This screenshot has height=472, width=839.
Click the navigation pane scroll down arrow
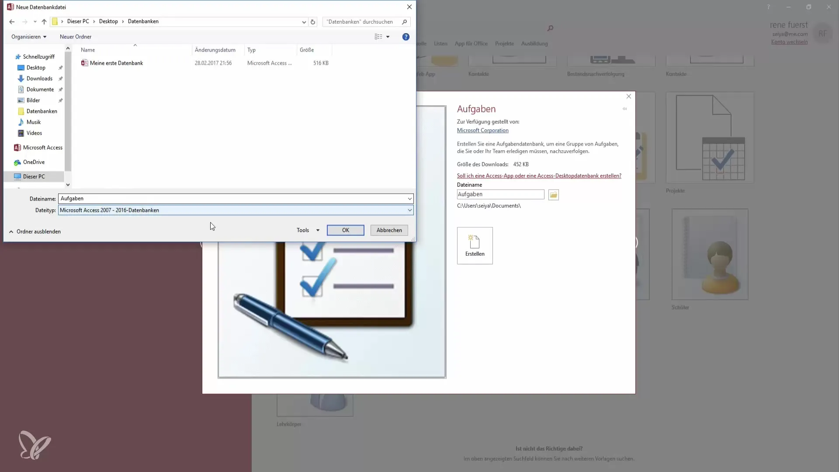point(68,185)
